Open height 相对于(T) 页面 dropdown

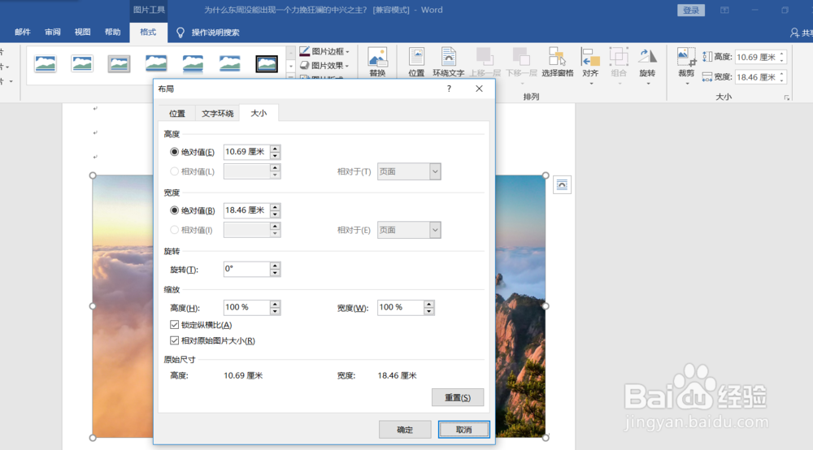tap(409, 171)
